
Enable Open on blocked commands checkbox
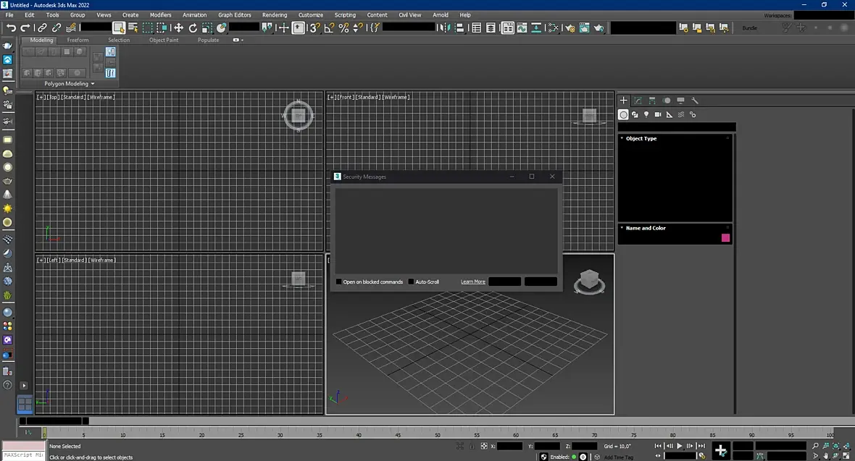pos(338,282)
